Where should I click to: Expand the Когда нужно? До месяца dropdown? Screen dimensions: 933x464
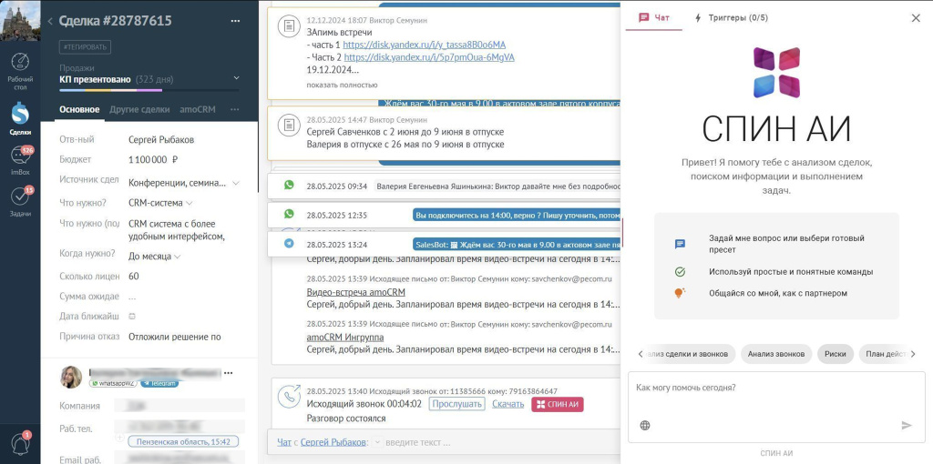point(177,257)
